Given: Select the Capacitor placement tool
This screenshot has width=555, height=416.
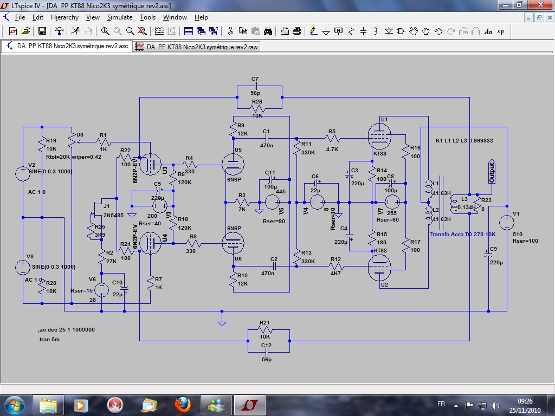Looking at the screenshot, I should click(x=364, y=31).
